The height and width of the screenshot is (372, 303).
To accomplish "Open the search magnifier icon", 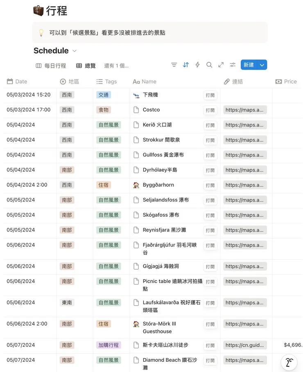I will pyautogui.click(x=209, y=65).
